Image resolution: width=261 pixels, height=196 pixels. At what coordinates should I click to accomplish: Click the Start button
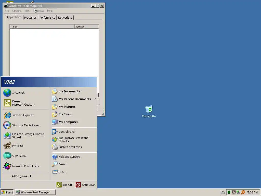[x=7, y=192]
